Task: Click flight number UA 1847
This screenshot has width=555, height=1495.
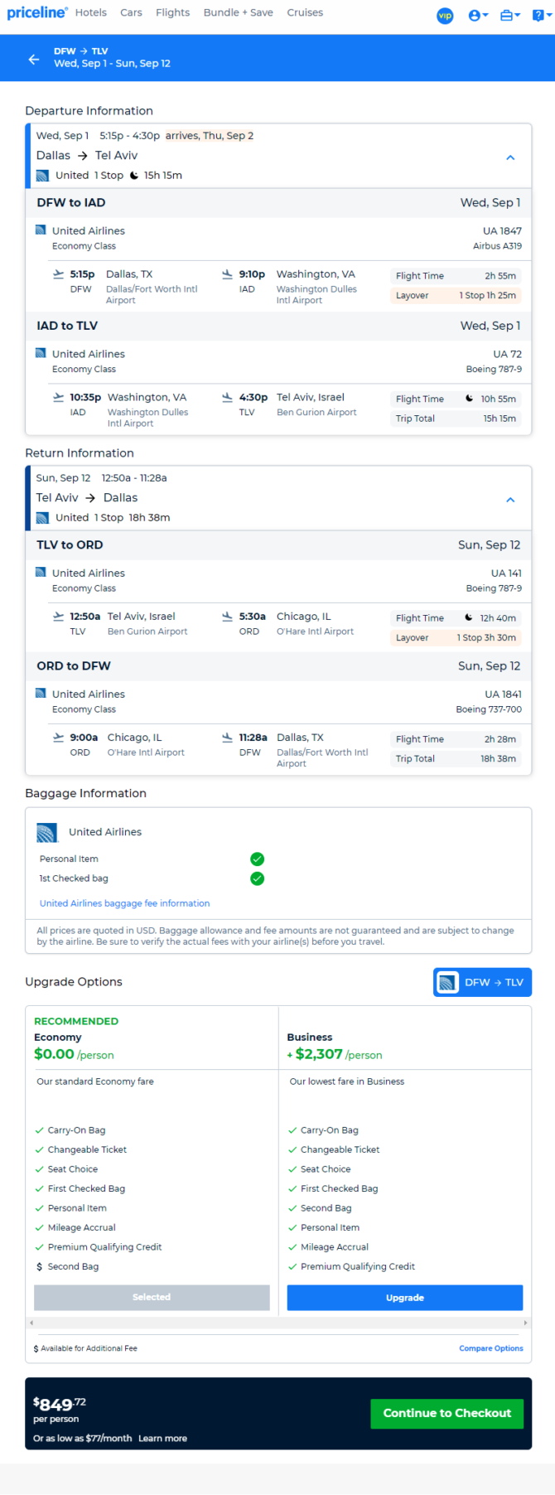Action: 502,230
